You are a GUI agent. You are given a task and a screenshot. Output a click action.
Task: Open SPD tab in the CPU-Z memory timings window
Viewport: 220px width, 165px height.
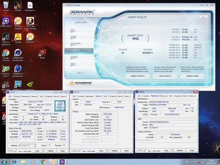pyautogui.click(x=105, y=96)
